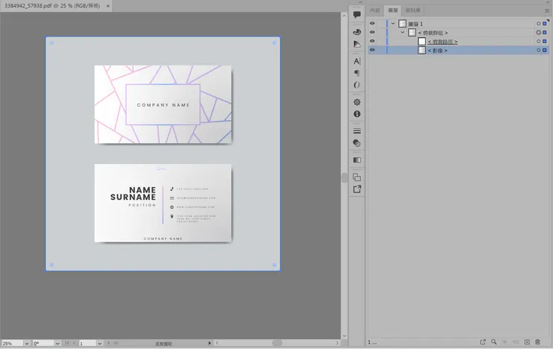Hide the 剪裁群組 sublayer with its eye icon
Screen dimensions: 553x349
point(372,32)
